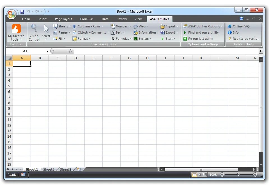Switch to the Formulas ribbon tab
The height and width of the screenshot is (185, 269).
[87, 19]
